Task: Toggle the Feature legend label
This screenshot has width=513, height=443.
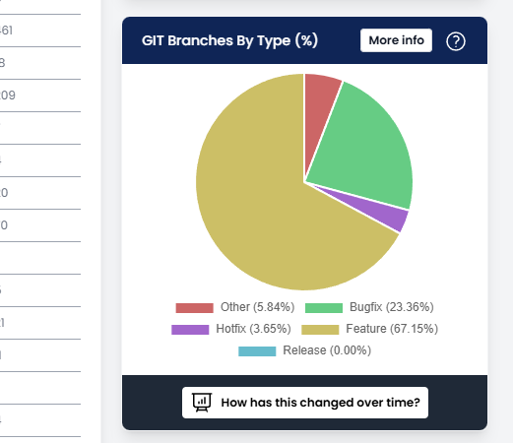Action: (392, 329)
